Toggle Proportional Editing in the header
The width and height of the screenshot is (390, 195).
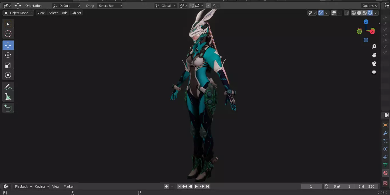pos(208,6)
